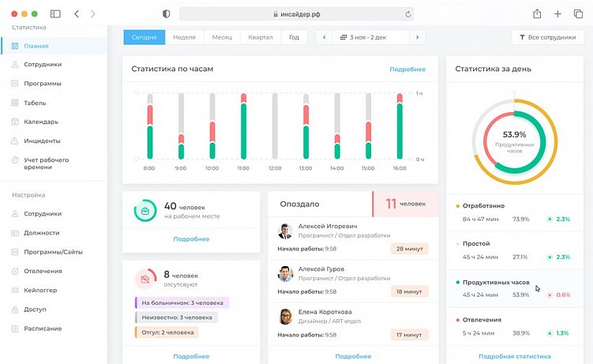Click the Сотрудники icon under Настройка
Screen dimensions: 593x364
pyautogui.click(x=15, y=213)
